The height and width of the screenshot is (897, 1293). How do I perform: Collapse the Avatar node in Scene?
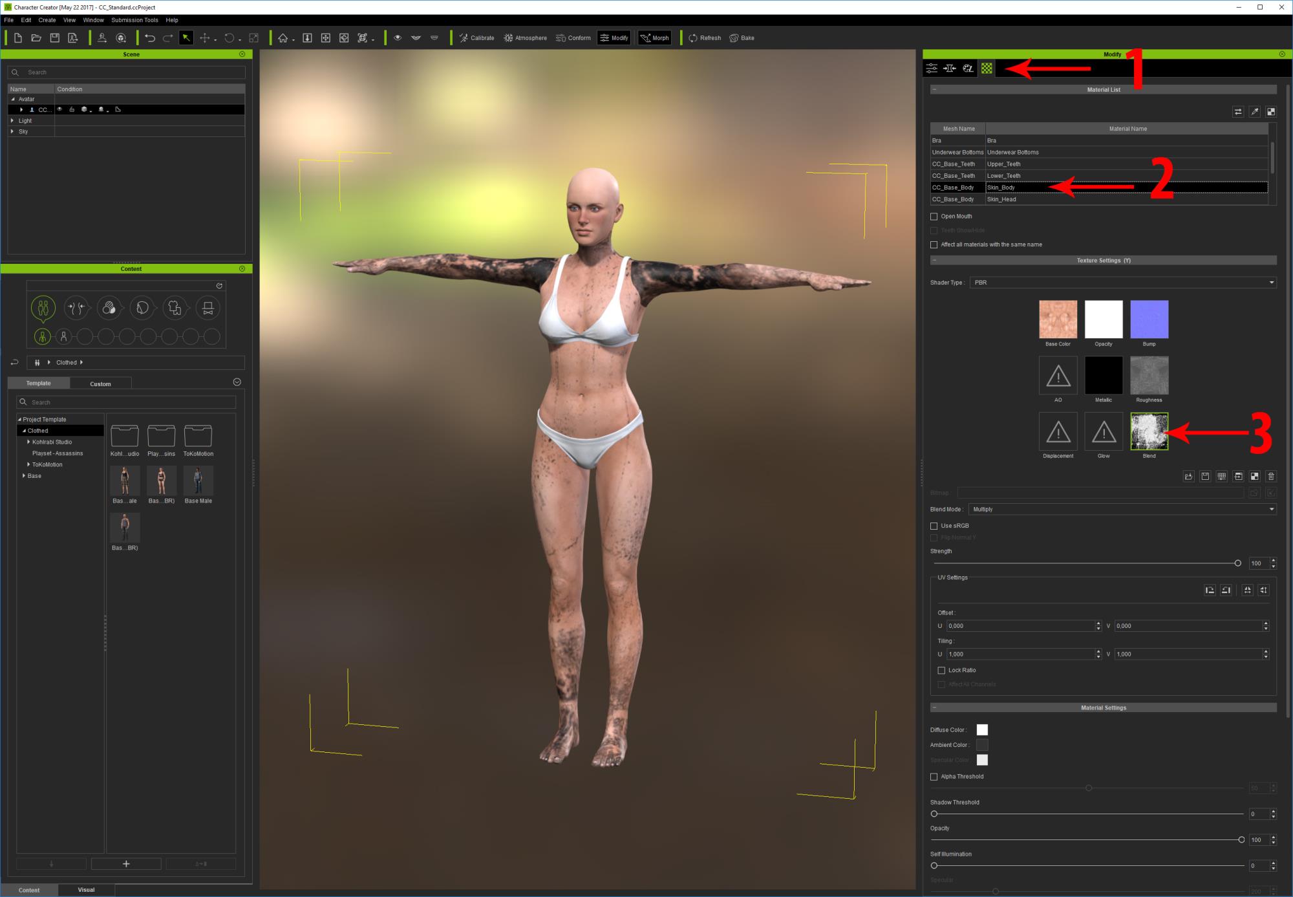13,99
